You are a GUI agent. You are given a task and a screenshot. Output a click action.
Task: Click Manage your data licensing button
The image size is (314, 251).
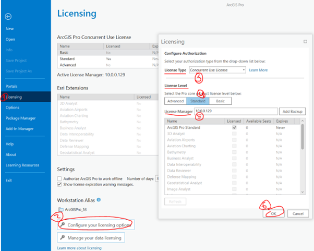coord(91,238)
